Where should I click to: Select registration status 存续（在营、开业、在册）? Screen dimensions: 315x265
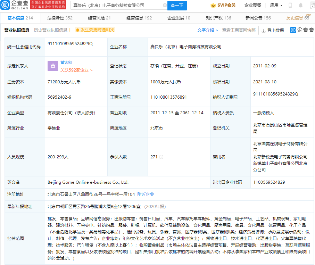click(174, 66)
